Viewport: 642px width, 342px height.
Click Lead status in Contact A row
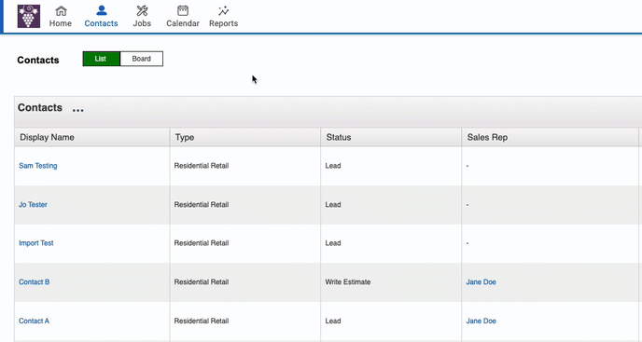pos(333,321)
